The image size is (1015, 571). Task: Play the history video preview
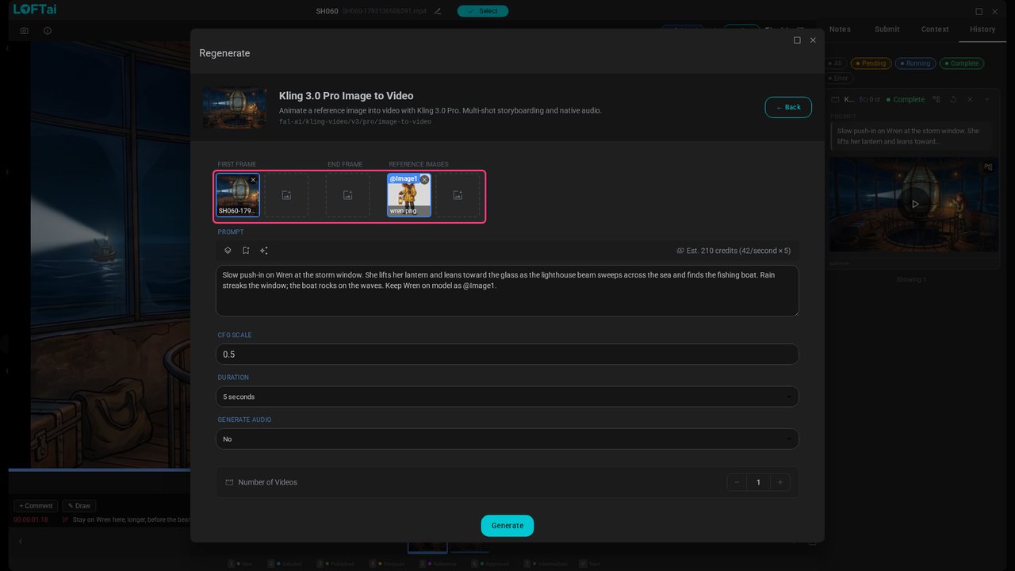pos(915,204)
